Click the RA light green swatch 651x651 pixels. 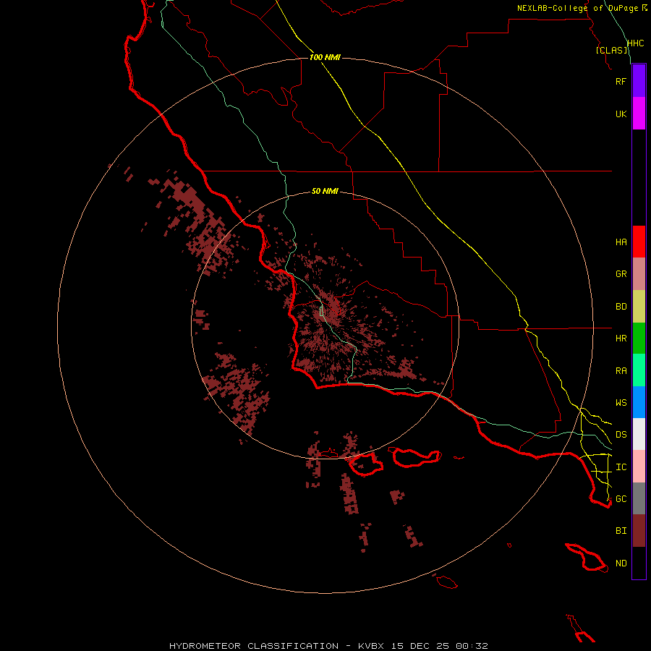coord(639,370)
